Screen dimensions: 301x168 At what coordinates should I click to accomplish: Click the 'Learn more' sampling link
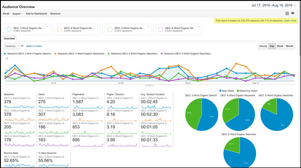(x=290, y=20)
